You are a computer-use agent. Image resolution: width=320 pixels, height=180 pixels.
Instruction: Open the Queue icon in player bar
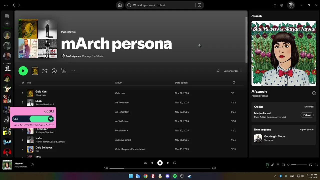(278, 165)
